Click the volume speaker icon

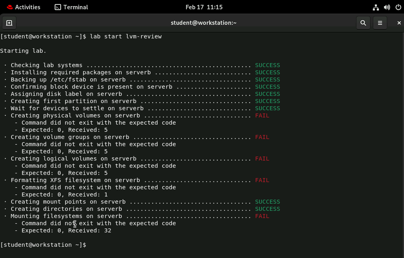(x=387, y=7)
